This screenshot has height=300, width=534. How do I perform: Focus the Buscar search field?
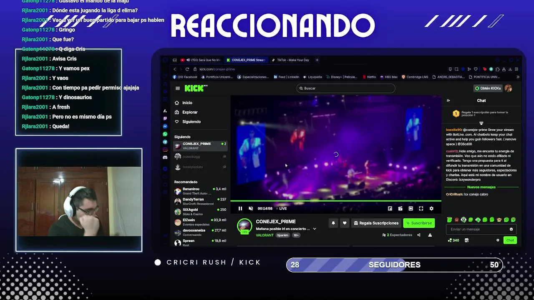pyautogui.click(x=345, y=88)
